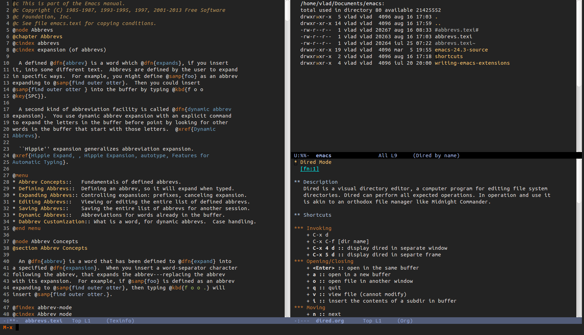Screen dimensions: 584x335
Task: Click the current directory '.' entry
Action: (436, 17)
